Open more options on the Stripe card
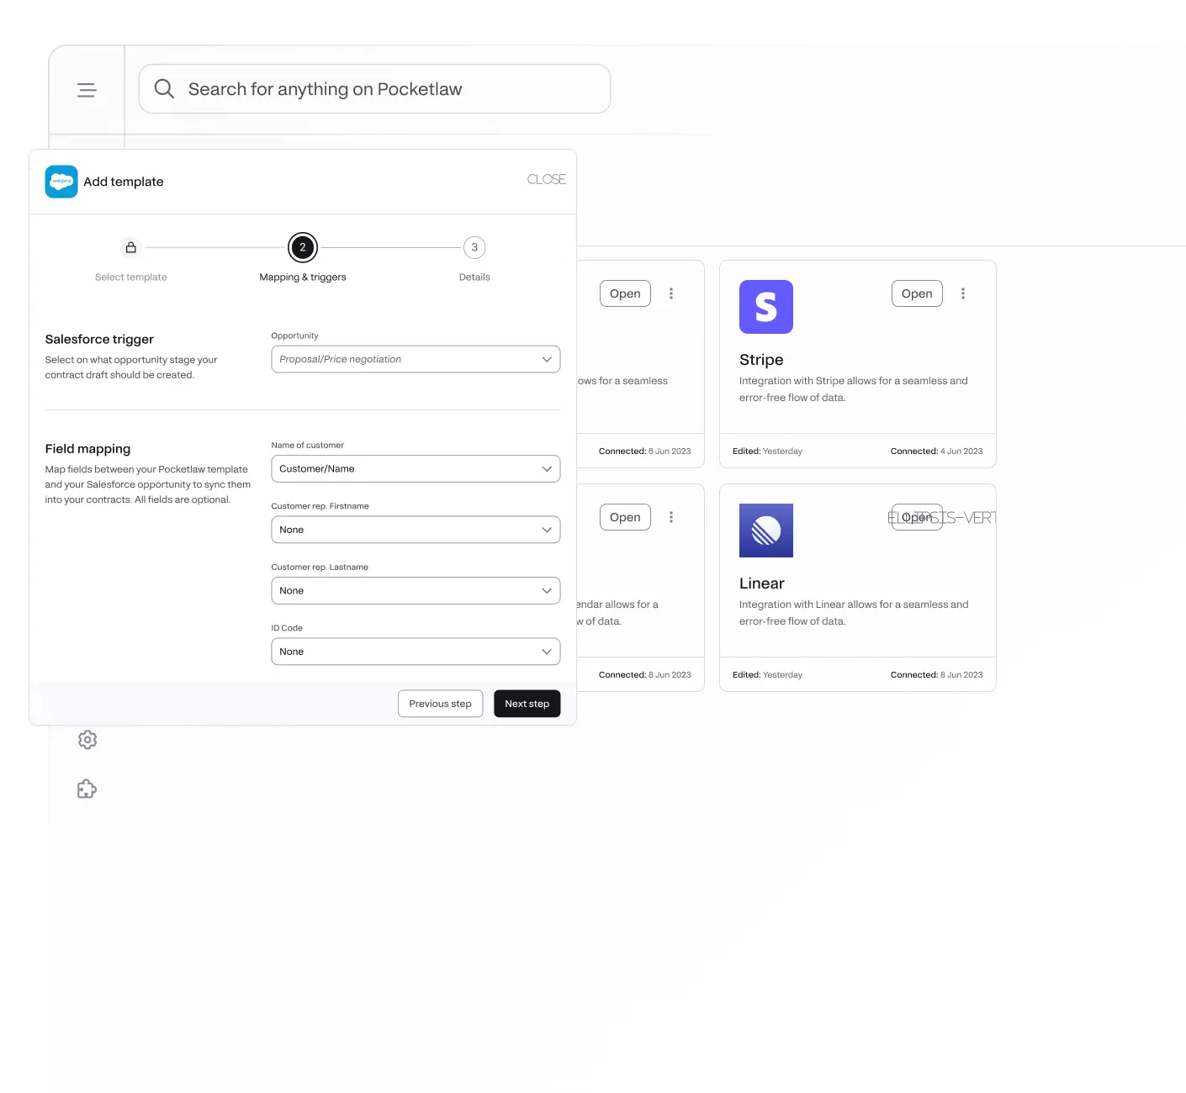The image size is (1186, 1093). pyautogui.click(x=963, y=293)
